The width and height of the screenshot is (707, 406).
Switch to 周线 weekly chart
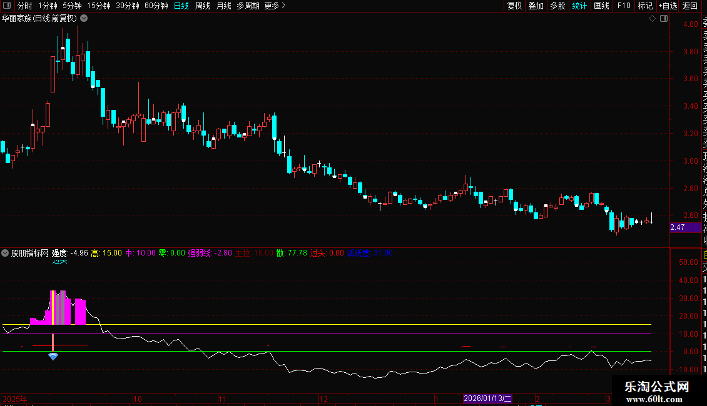203,6
